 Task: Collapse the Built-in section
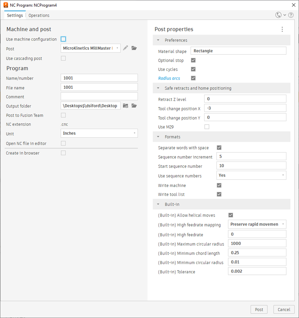[x=158, y=204]
